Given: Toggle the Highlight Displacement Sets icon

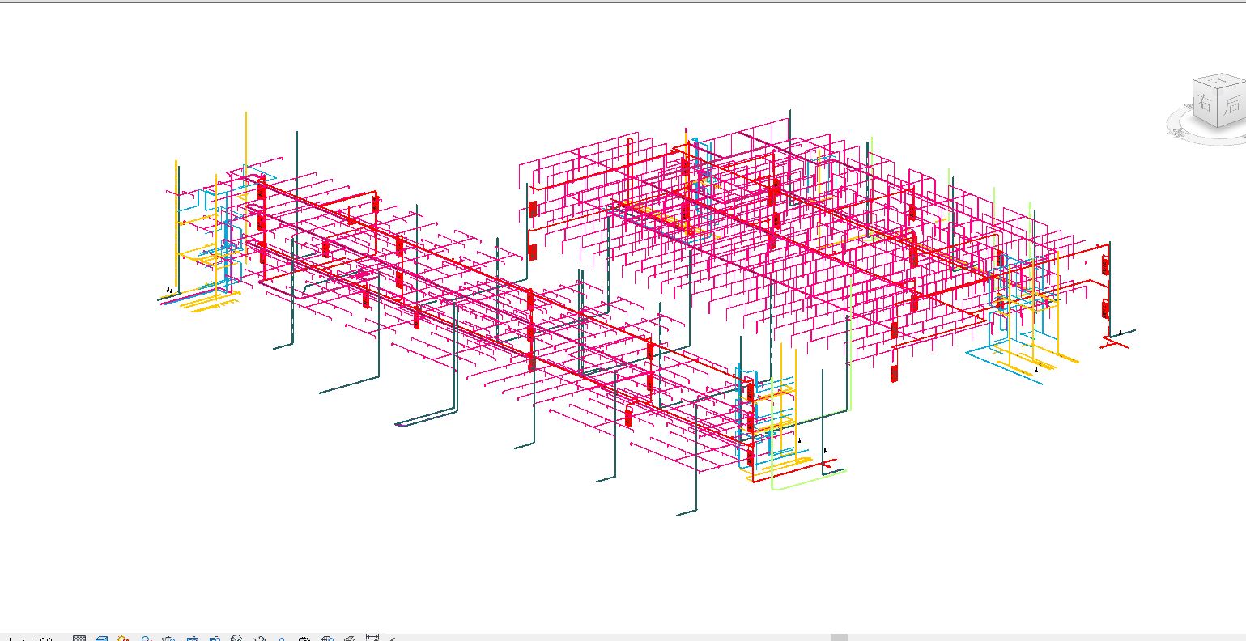Looking at the screenshot, I should pos(350,639).
